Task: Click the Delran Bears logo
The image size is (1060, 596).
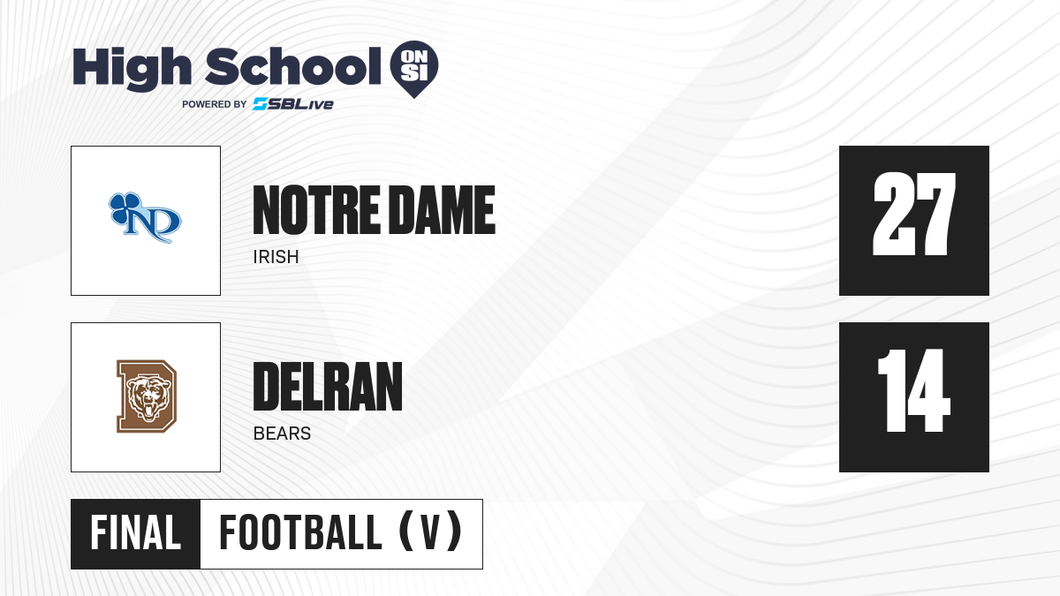Action: point(145,396)
